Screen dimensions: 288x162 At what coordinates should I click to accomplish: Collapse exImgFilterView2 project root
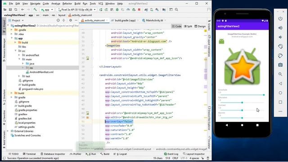[8, 26]
